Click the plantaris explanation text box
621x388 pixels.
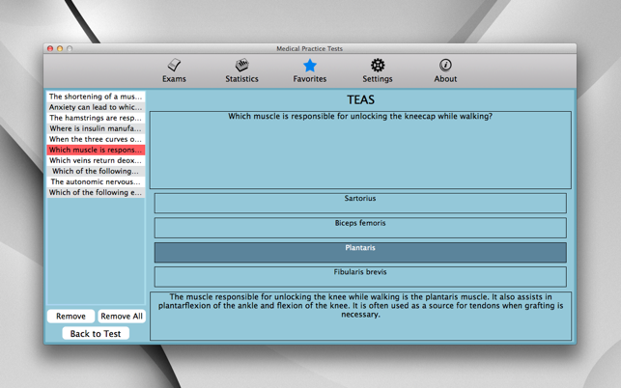click(x=360, y=316)
